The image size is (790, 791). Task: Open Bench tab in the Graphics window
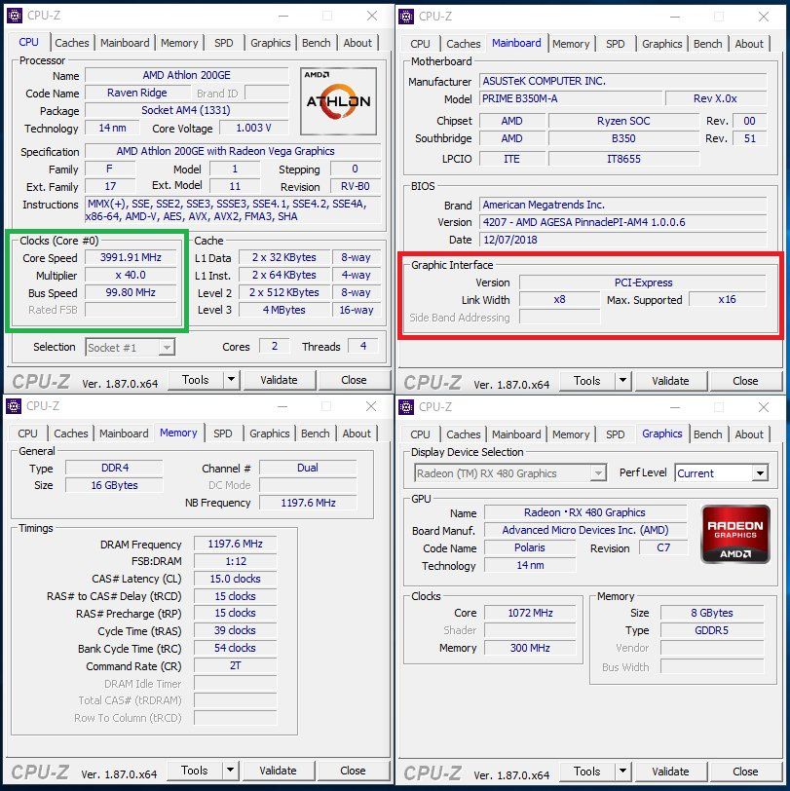point(708,434)
